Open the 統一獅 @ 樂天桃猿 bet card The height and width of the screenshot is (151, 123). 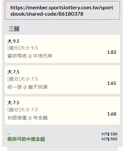(62, 80)
